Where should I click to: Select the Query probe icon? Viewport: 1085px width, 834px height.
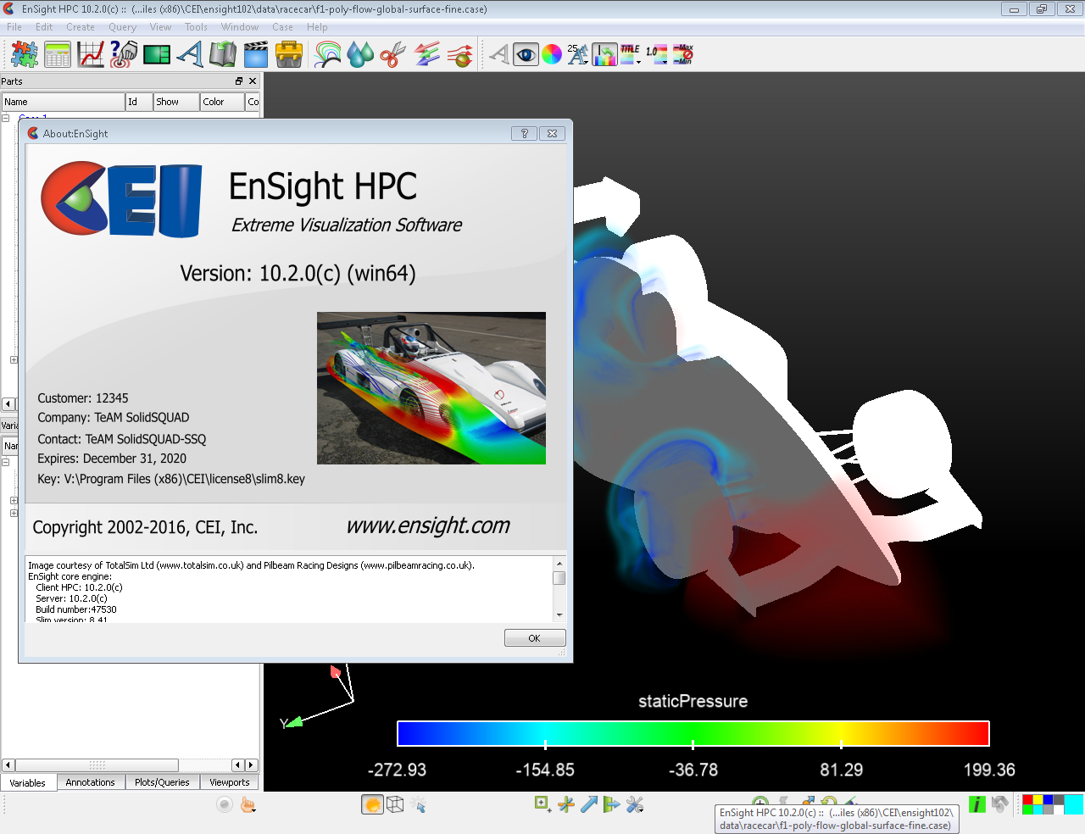[x=124, y=54]
